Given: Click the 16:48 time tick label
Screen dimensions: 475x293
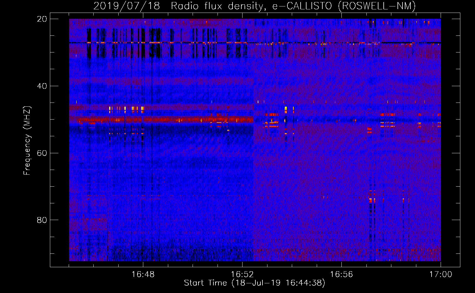Looking at the screenshot, I should [143, 275].
